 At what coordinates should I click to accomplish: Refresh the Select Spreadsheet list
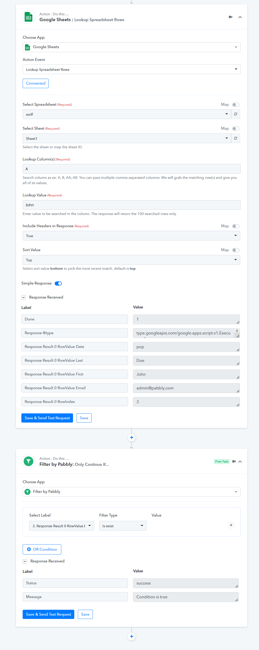pos(236,114)
